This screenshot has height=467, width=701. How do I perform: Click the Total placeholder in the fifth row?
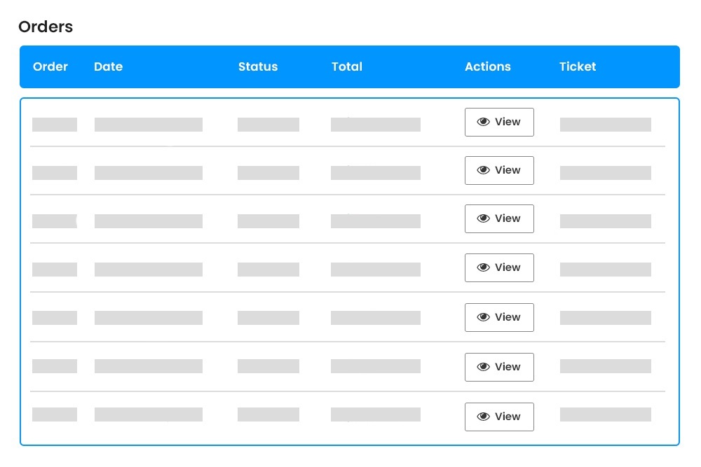click(375, 317)
